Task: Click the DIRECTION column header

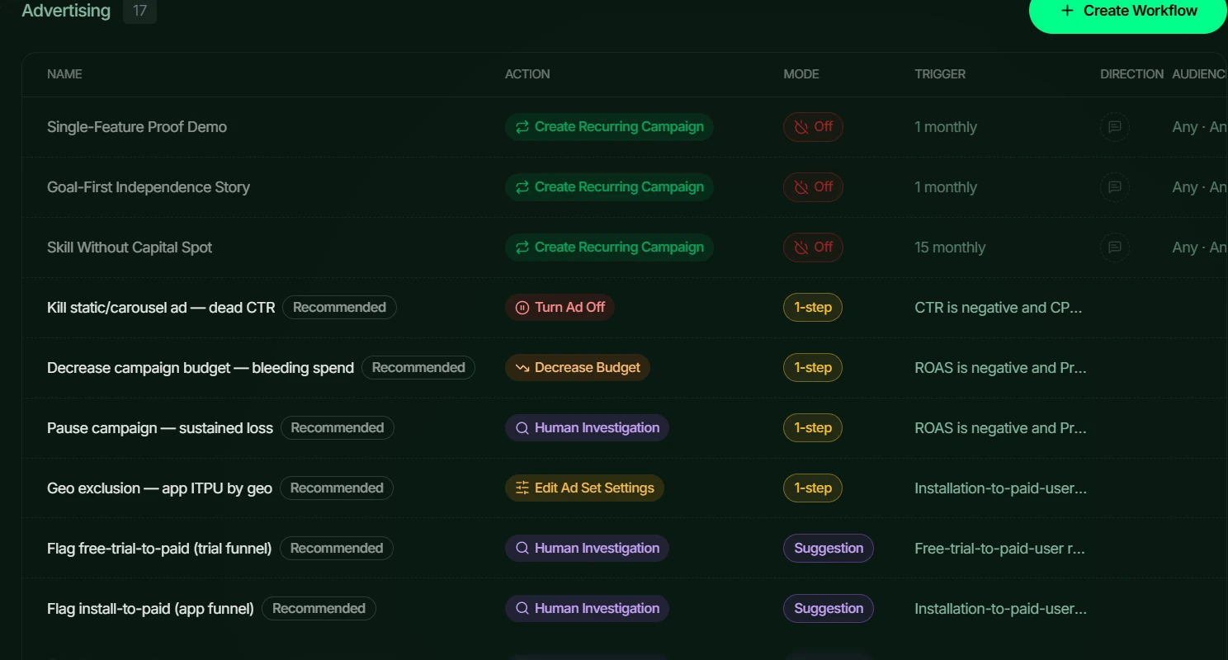Action: [1131, 74]
